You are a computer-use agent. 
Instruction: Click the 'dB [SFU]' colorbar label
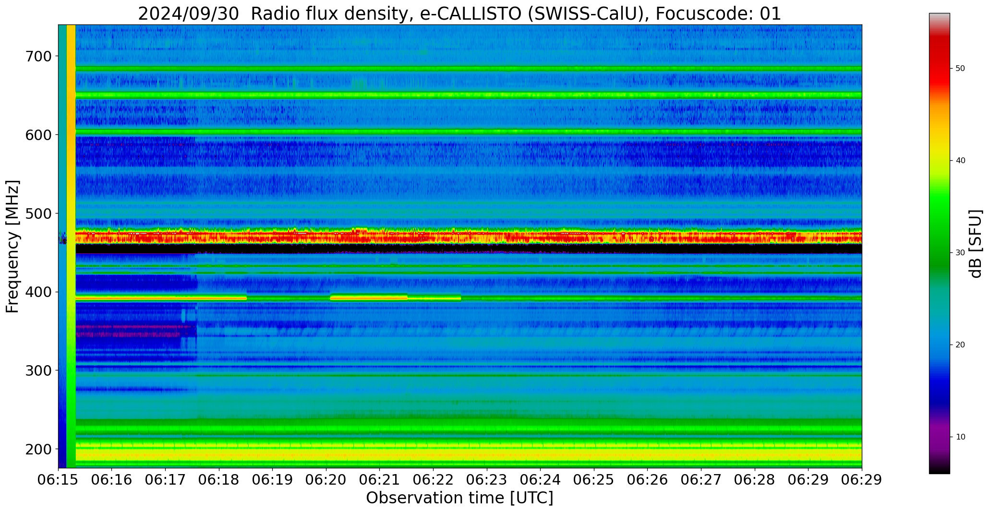(x=975, y=244)
